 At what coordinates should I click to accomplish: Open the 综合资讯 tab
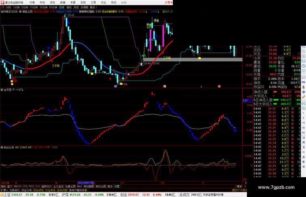pyautogui.click(x=38, y=190)
